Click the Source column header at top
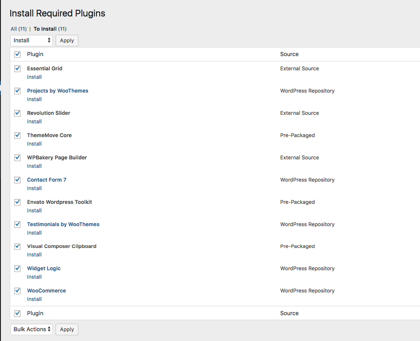Viewport: 420px width, 341px height. point(289,54)
